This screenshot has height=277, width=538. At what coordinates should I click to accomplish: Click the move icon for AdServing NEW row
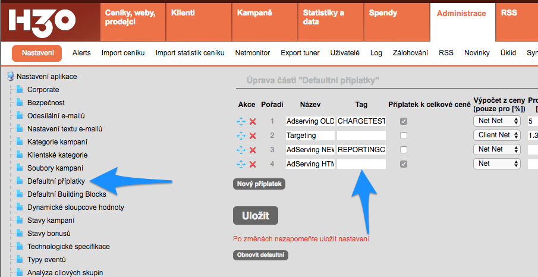tap(241, 150)
